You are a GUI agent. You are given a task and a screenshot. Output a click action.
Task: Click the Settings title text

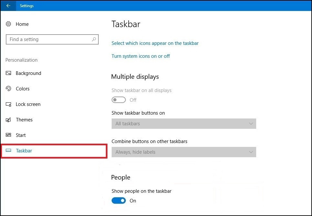coord(27,6)
